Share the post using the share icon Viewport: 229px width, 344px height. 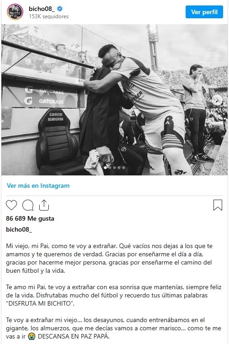coord(44,205)
